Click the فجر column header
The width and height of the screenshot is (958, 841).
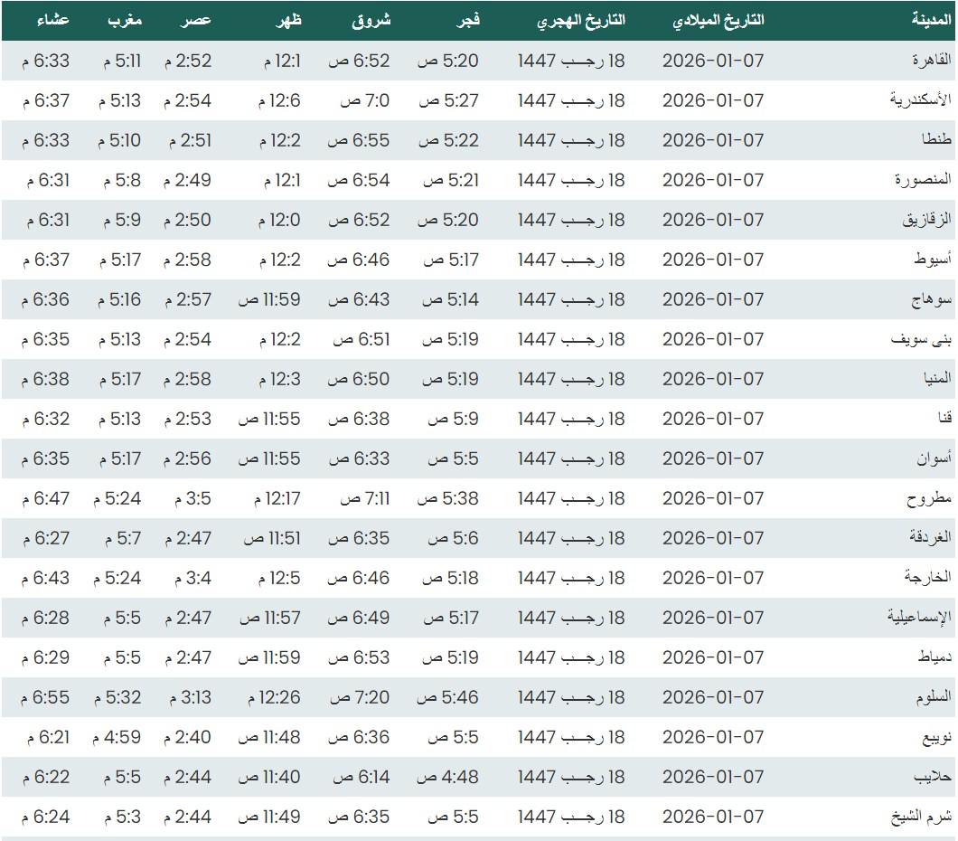click(x=464, y=20)
